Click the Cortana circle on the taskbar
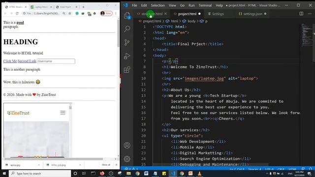This screenshot has height=177, width=315. click(x=75, y=174)
